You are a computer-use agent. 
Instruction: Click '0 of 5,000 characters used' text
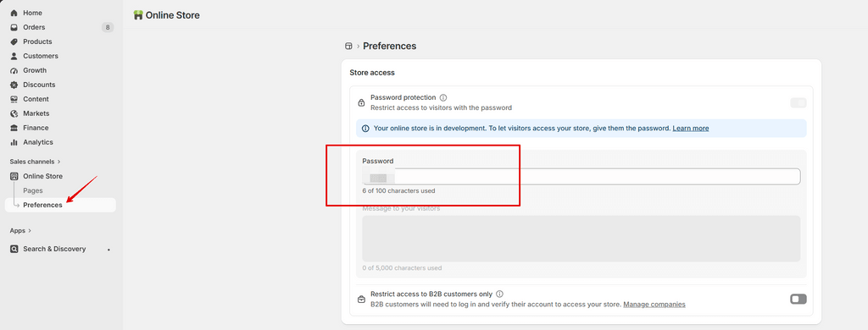click(402, 268)
